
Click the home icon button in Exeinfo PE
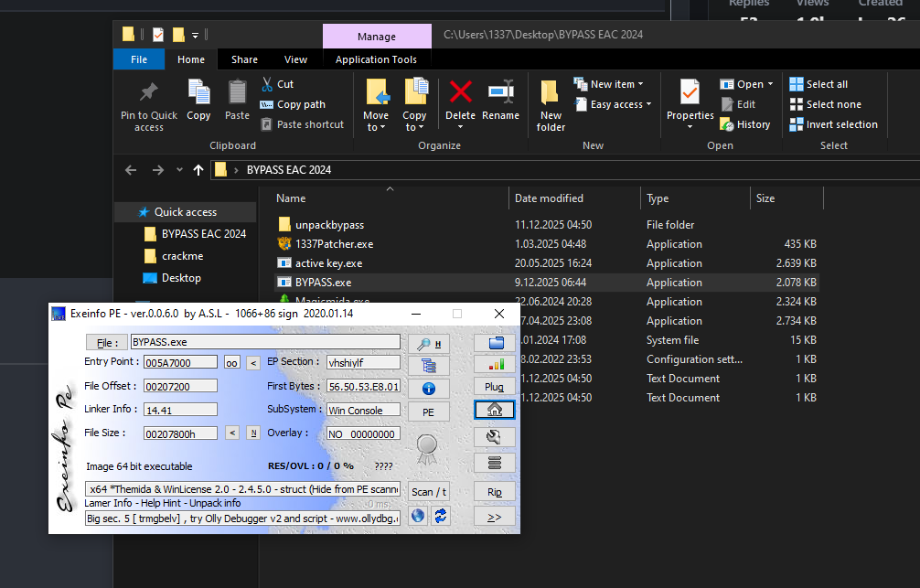point(495,411)
